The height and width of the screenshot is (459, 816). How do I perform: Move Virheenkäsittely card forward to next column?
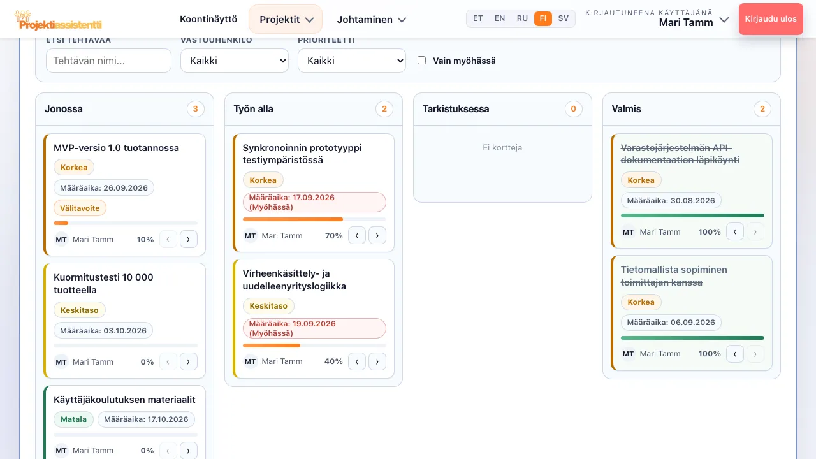[x=377, y=361]
